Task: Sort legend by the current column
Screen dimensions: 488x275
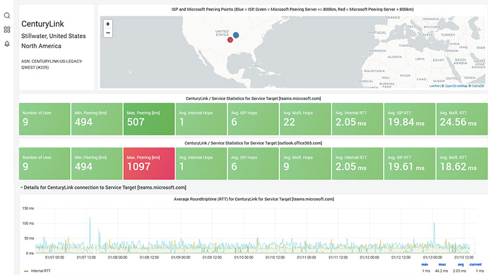Action: (x=475, y=265)
